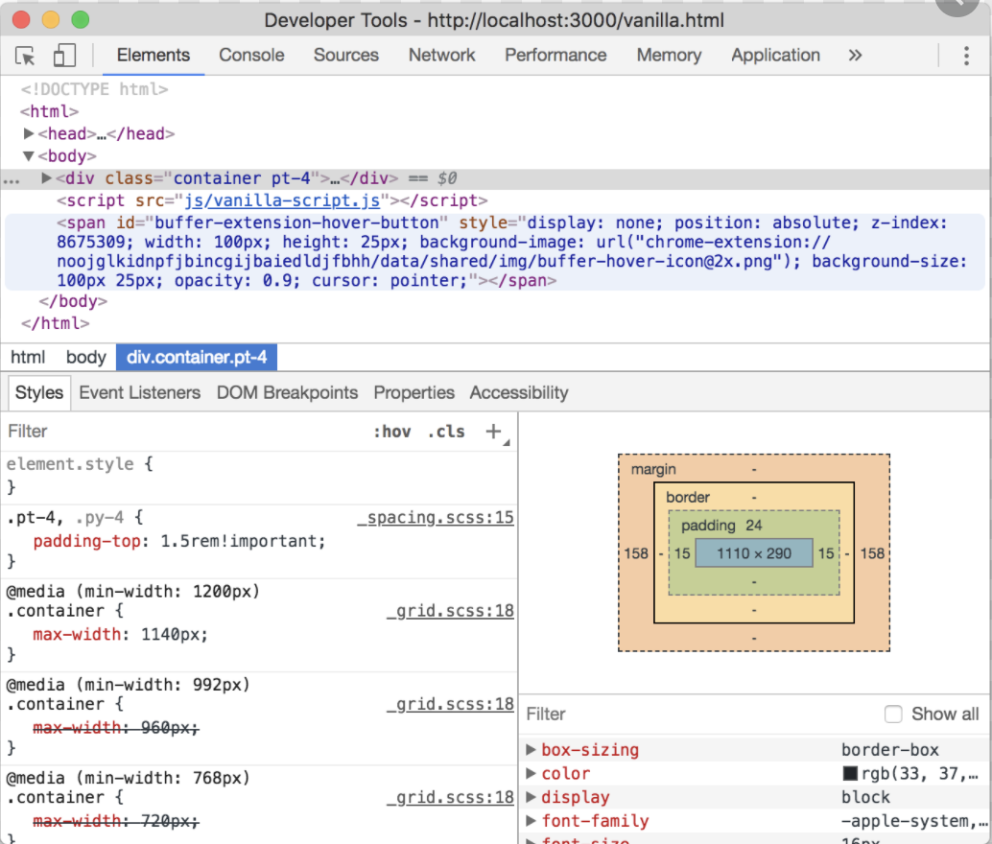Click the block value of display
Screen dimensions: 992x844
point(864,797)
